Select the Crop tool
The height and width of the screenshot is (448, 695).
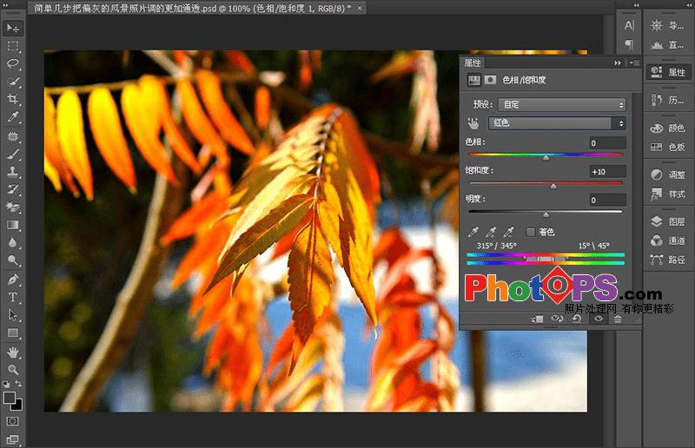(13, 99)
